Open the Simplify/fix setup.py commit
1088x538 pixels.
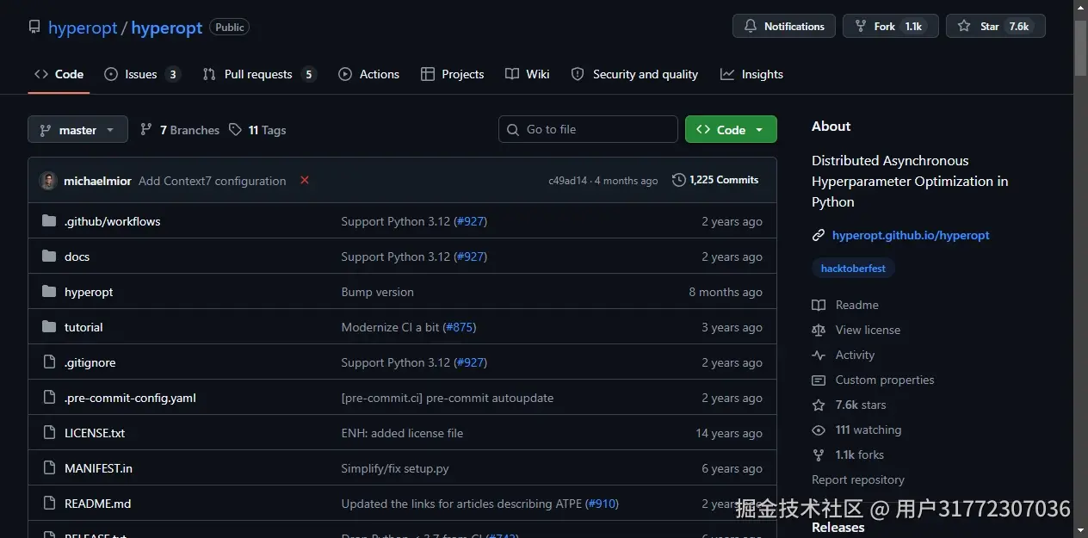395,468
